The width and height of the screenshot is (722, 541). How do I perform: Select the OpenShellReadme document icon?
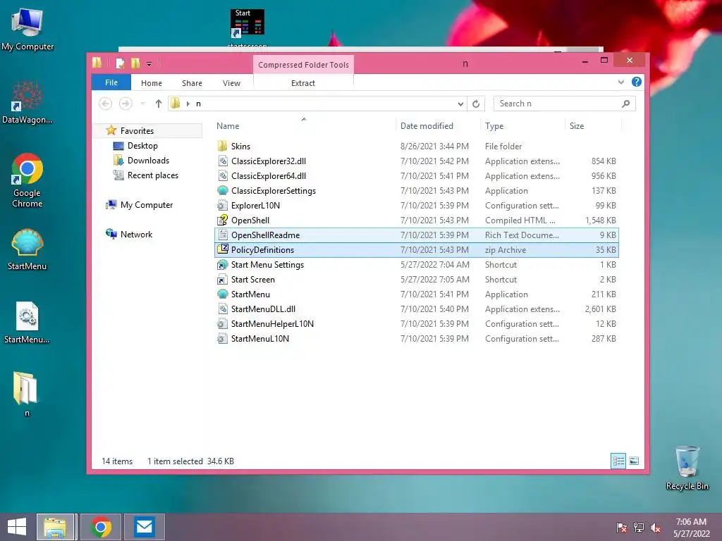click(x=222, y=235)
